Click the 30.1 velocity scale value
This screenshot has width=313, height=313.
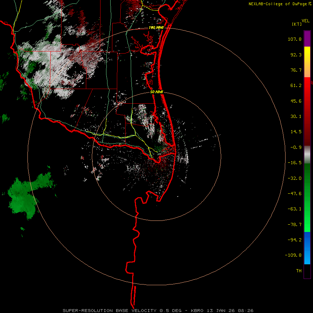[296, 117]
